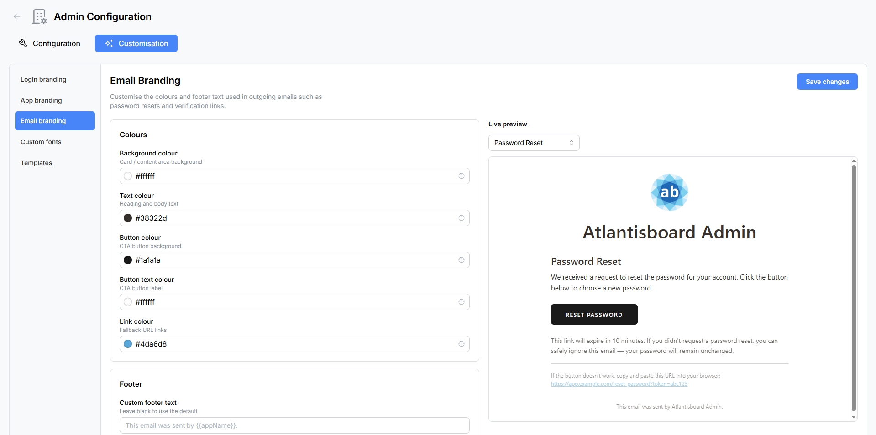Click the Custom footer text input
Image resolution: width=876 pixels, height=435 pixels.
click(294, 425)
